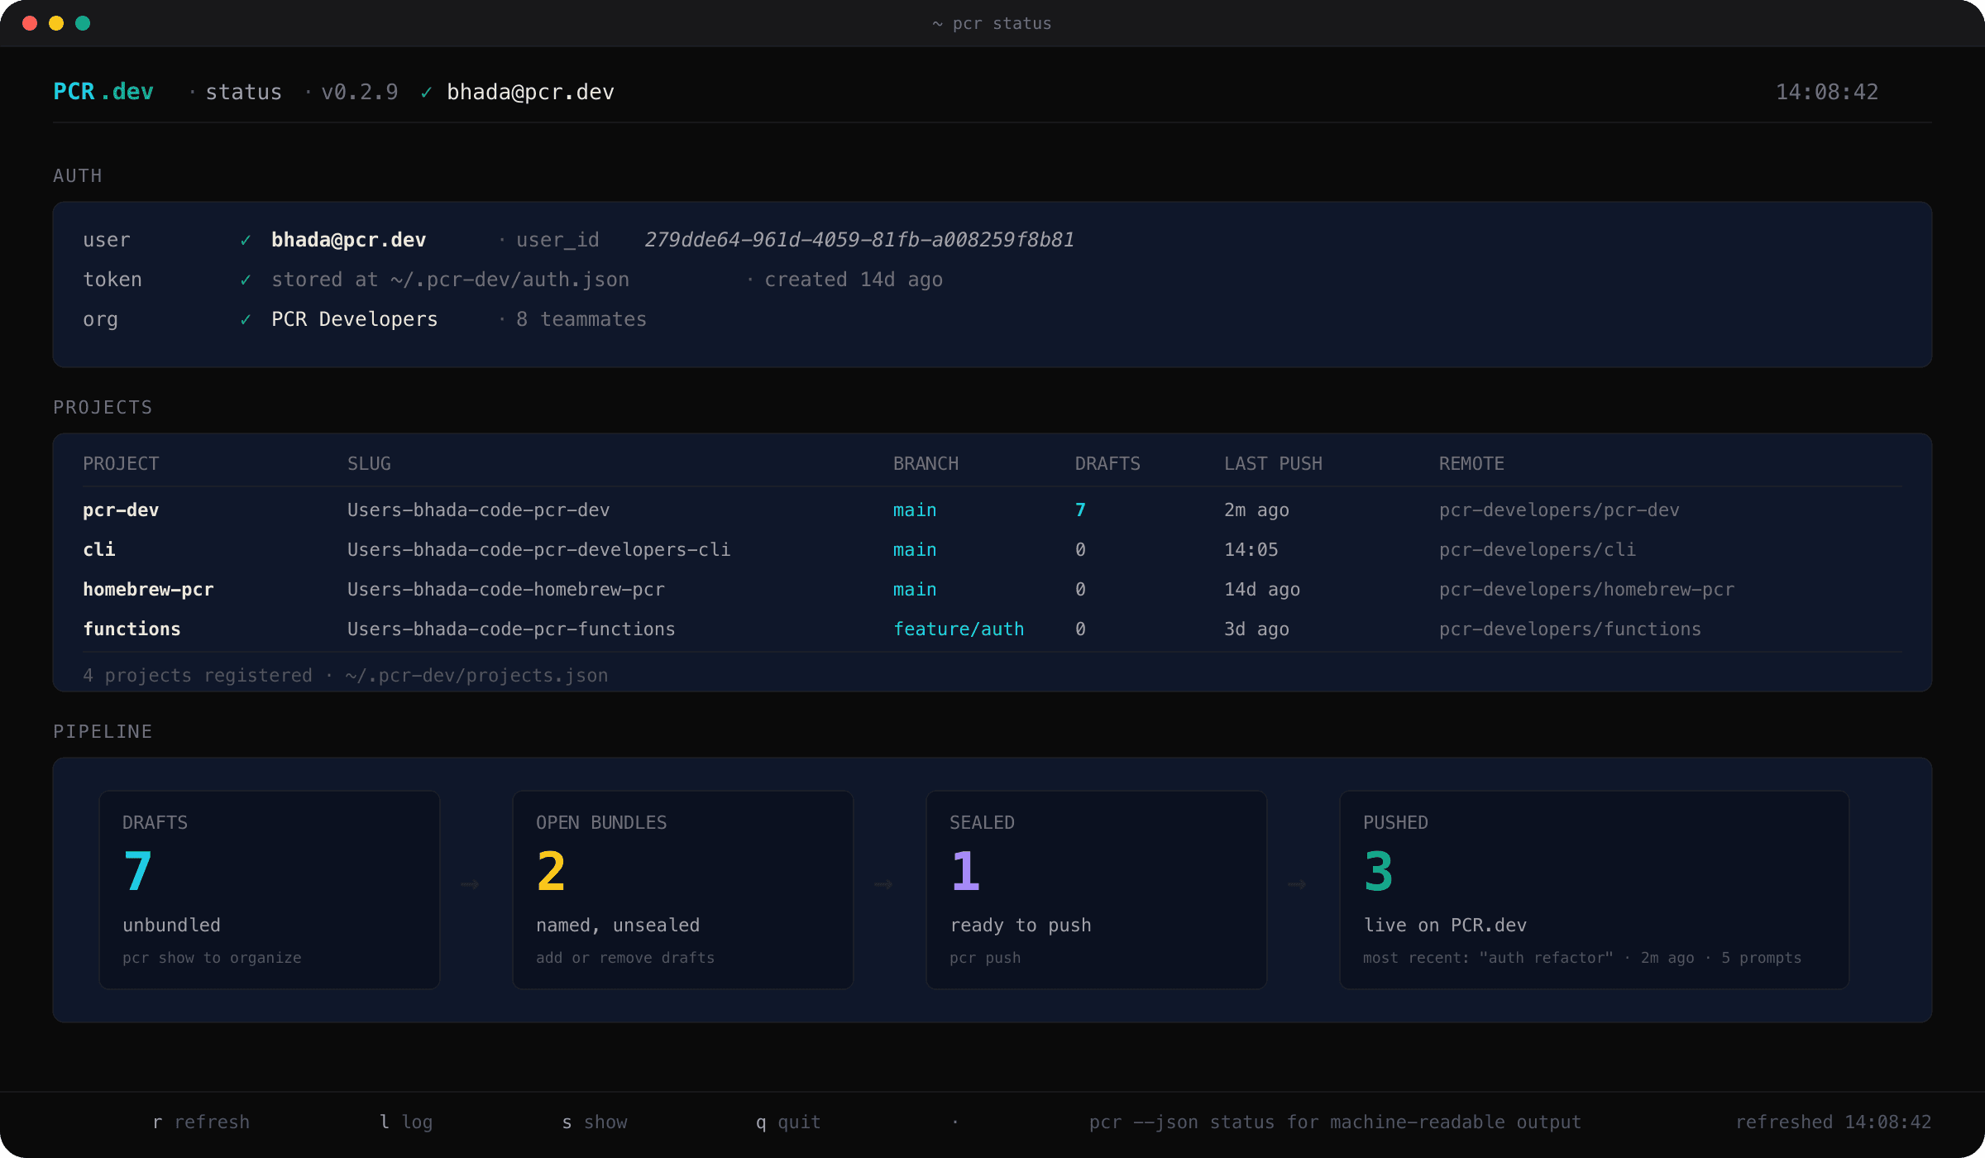
Task: Select the DRAFTS pipeline card showing 7
Action: point(270,890)
